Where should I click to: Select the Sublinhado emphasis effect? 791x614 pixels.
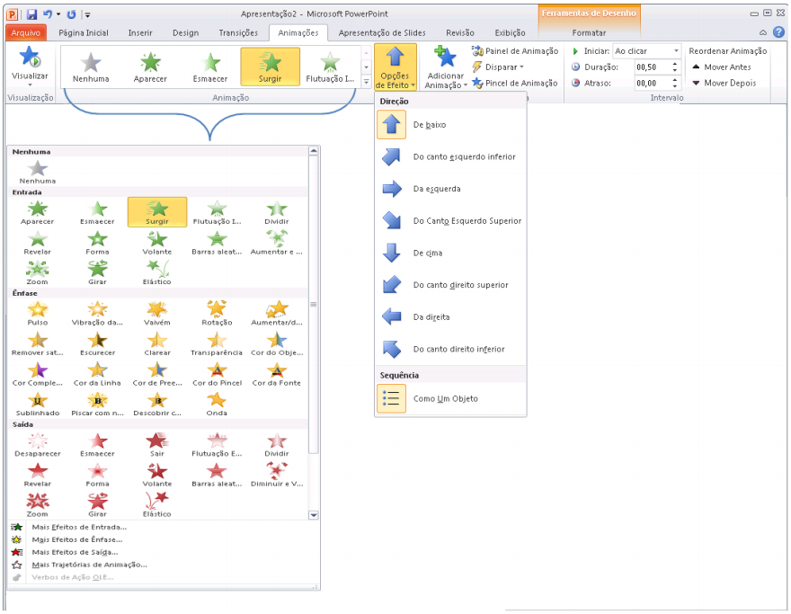coord(38,405)
